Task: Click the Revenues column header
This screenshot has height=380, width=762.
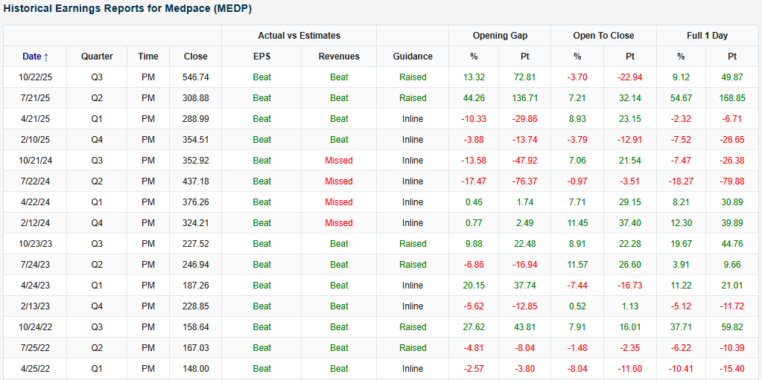Action: coord(338,56)
